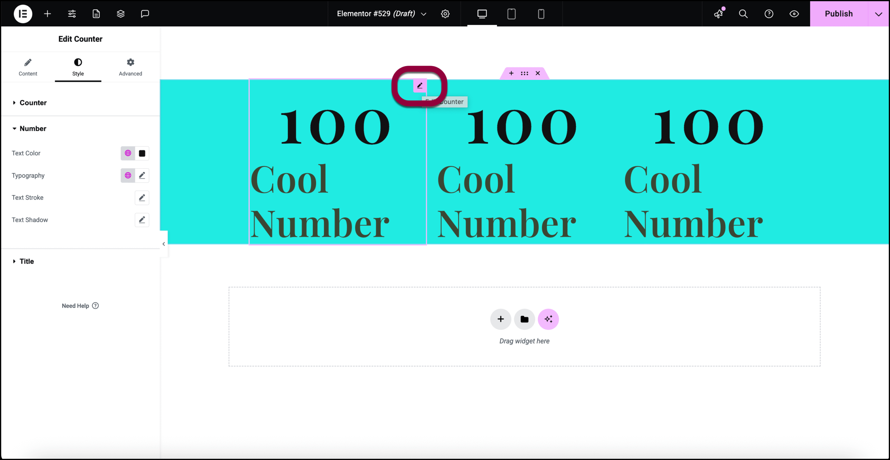Open page settings gear icon
Image resolution: width=890 pixels, height=460 pixels.
click(x=445, y=14)
